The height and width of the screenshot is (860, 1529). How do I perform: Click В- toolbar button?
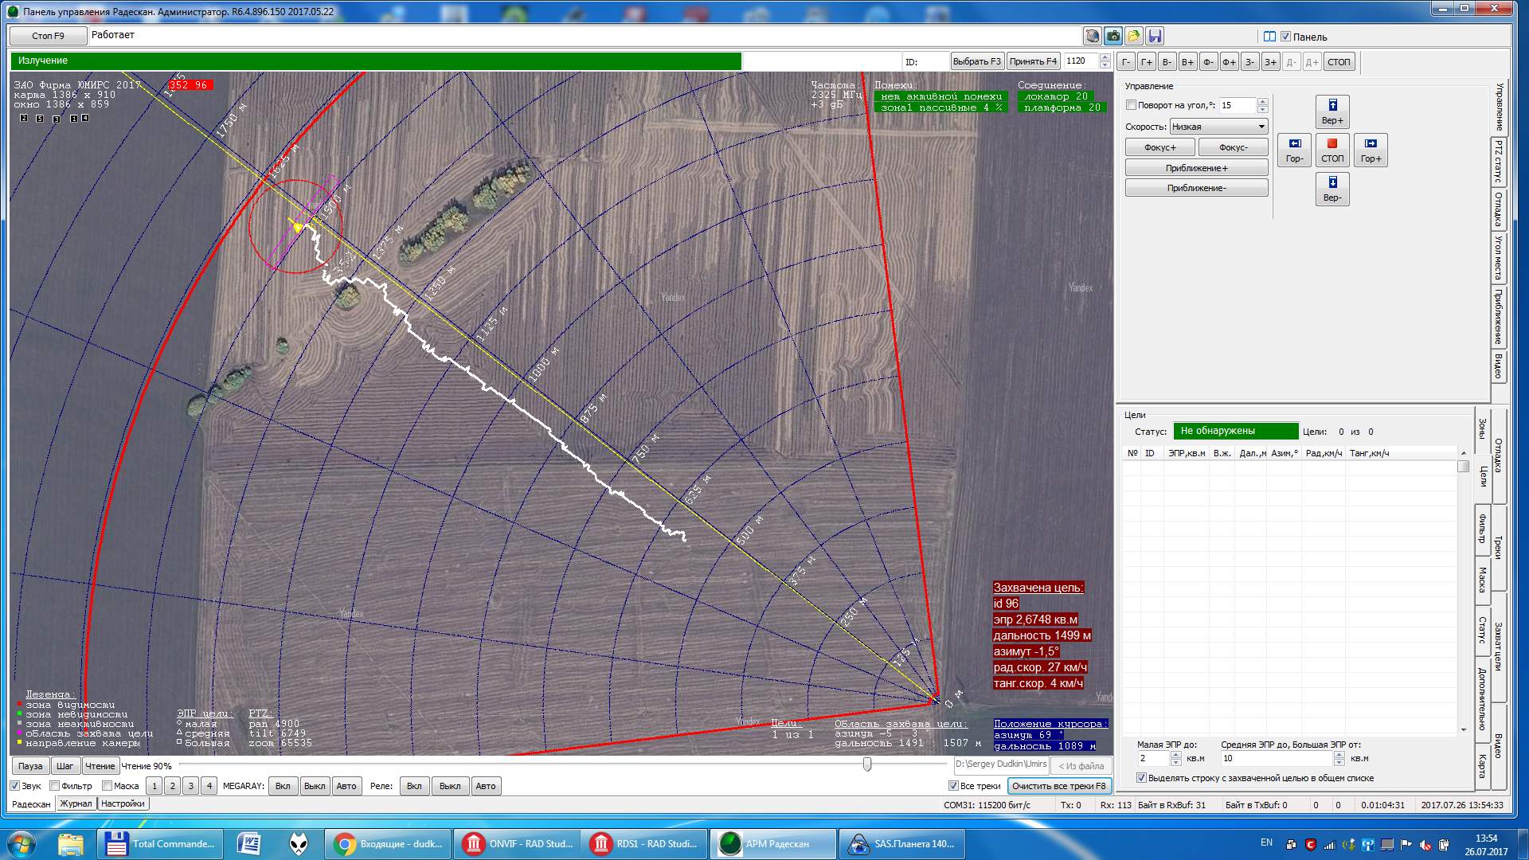[1167, 62]
